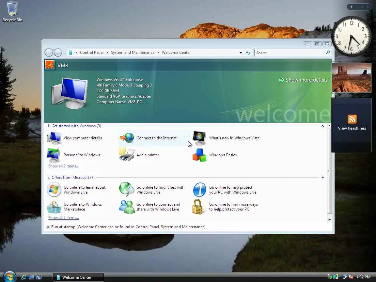
Task: Click View headlines in feed gadget
Action: (352, 128)
